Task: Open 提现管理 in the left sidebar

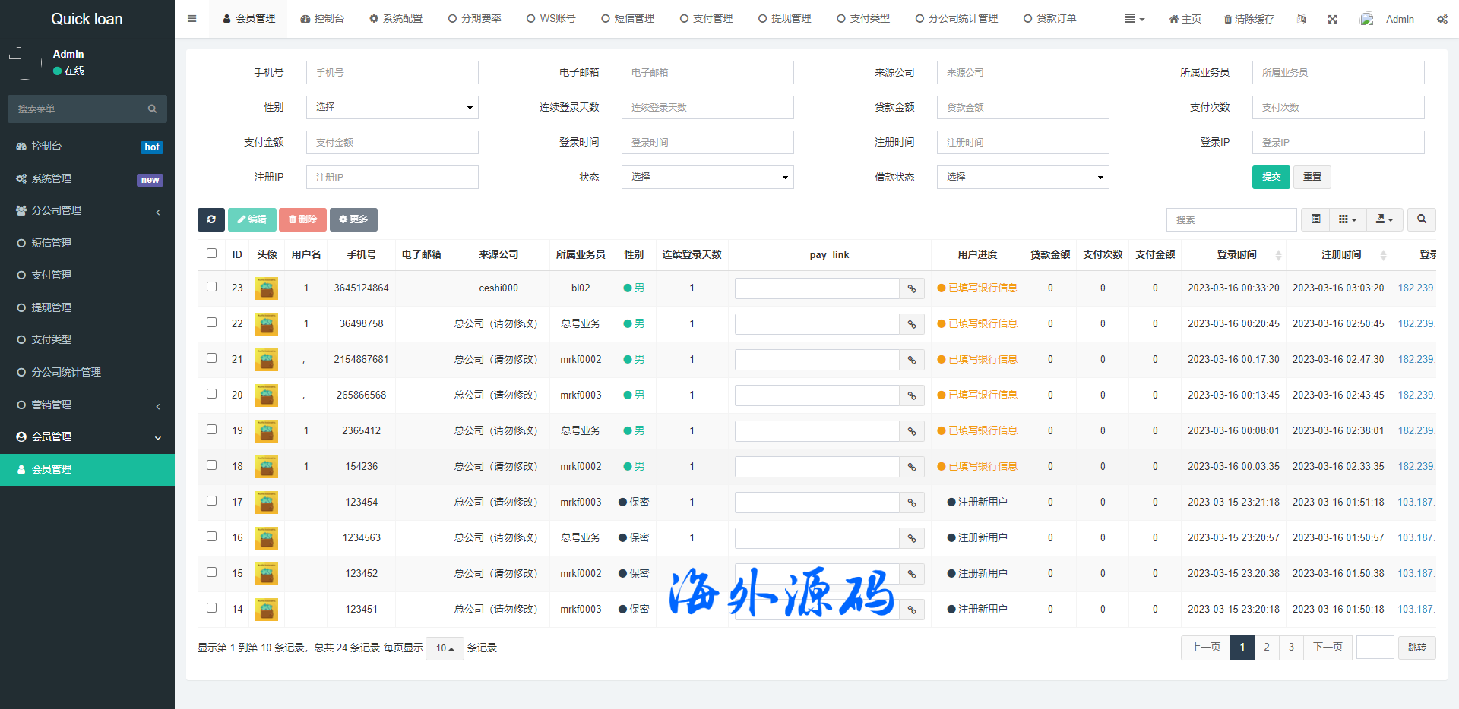Action: click(x=51, y=307)
